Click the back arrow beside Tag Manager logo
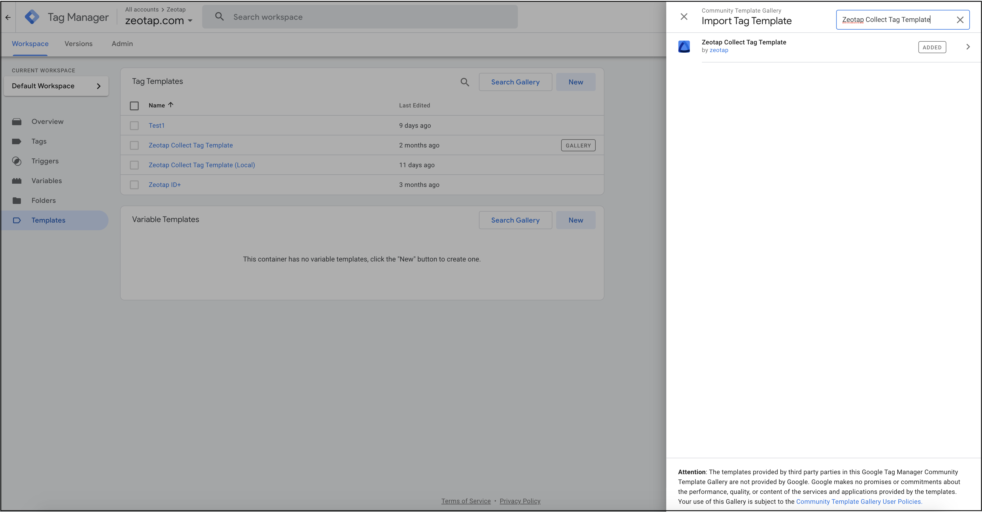Image resolution: width=982 pixels, height=512 pixels. pos(8,17)
